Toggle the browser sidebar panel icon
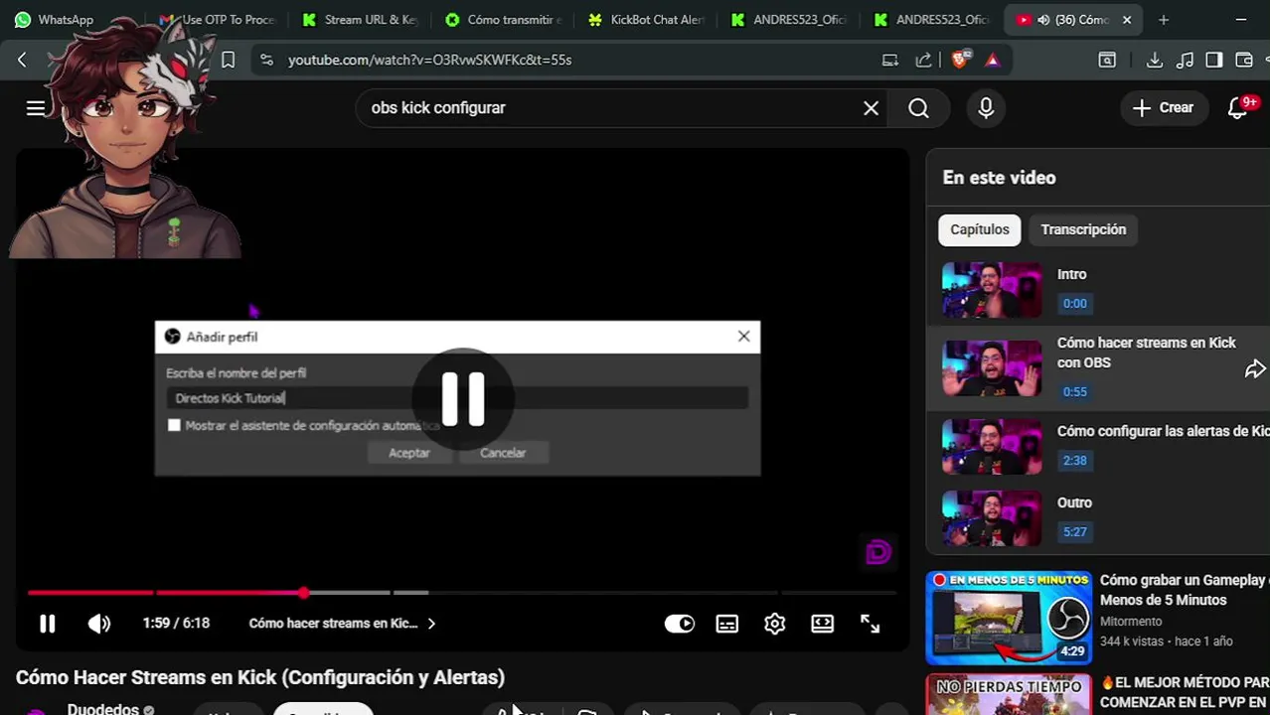 coord(1213,60)
